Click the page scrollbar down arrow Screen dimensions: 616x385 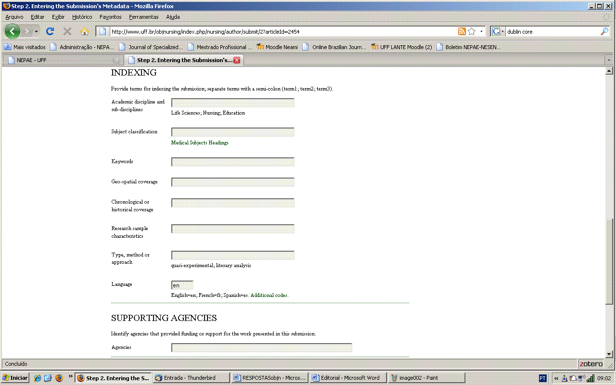(609, 354)
